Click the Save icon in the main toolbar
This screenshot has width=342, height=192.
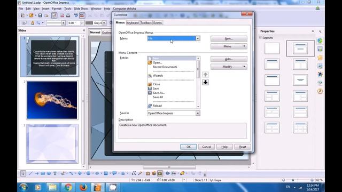pos(40,15)
